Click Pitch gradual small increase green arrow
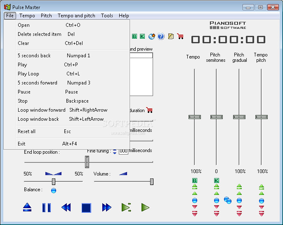The image size is (283, 225). point(239,194)
